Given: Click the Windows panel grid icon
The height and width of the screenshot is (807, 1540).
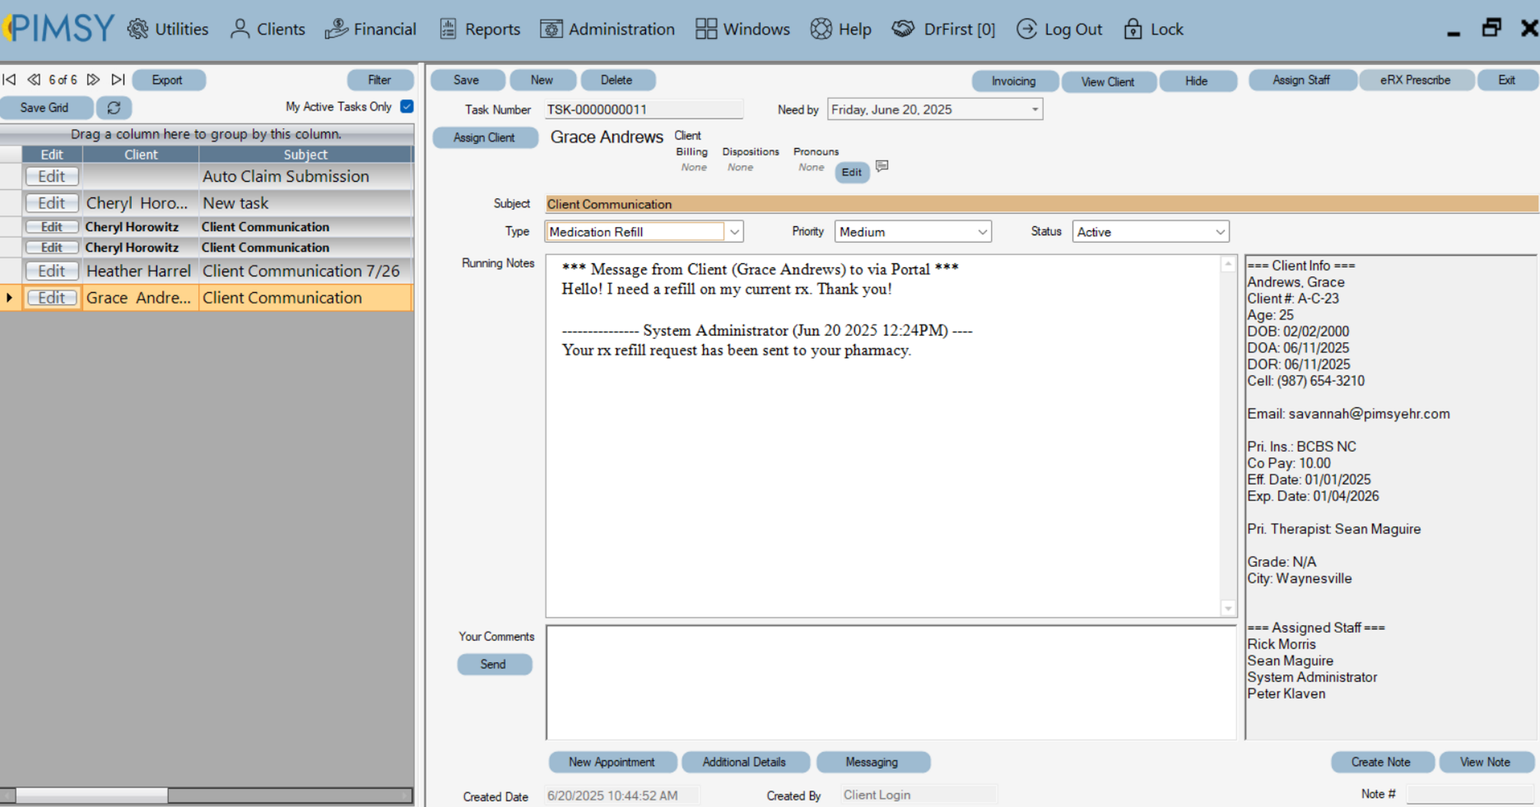Looking at the screenshot, I should coord(705,28).
